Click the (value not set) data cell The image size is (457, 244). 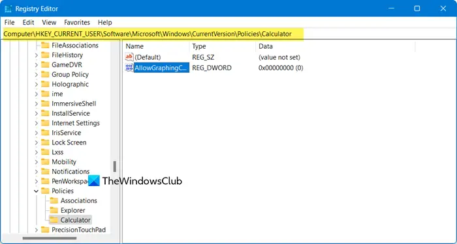[279, 57]
